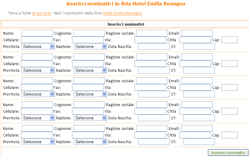This screenshot has width=249, height=157.
Task: Open the 'Hotel Emilia Romagna' list link
Action: 122,13
